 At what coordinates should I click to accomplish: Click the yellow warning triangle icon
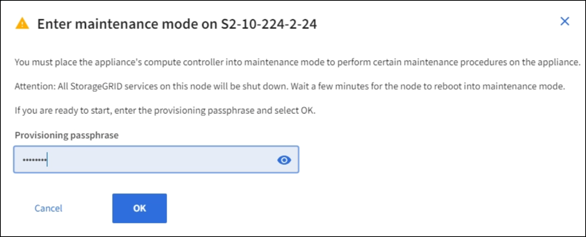[22, 24]
